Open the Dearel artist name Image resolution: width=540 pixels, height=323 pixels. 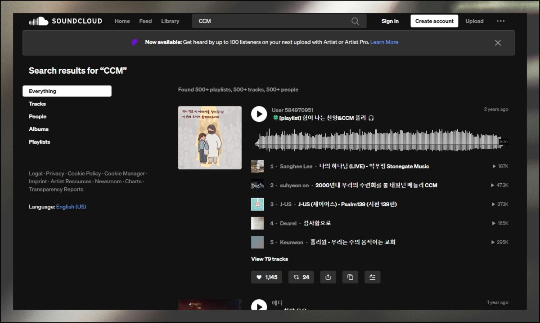[x=288, y=223]
